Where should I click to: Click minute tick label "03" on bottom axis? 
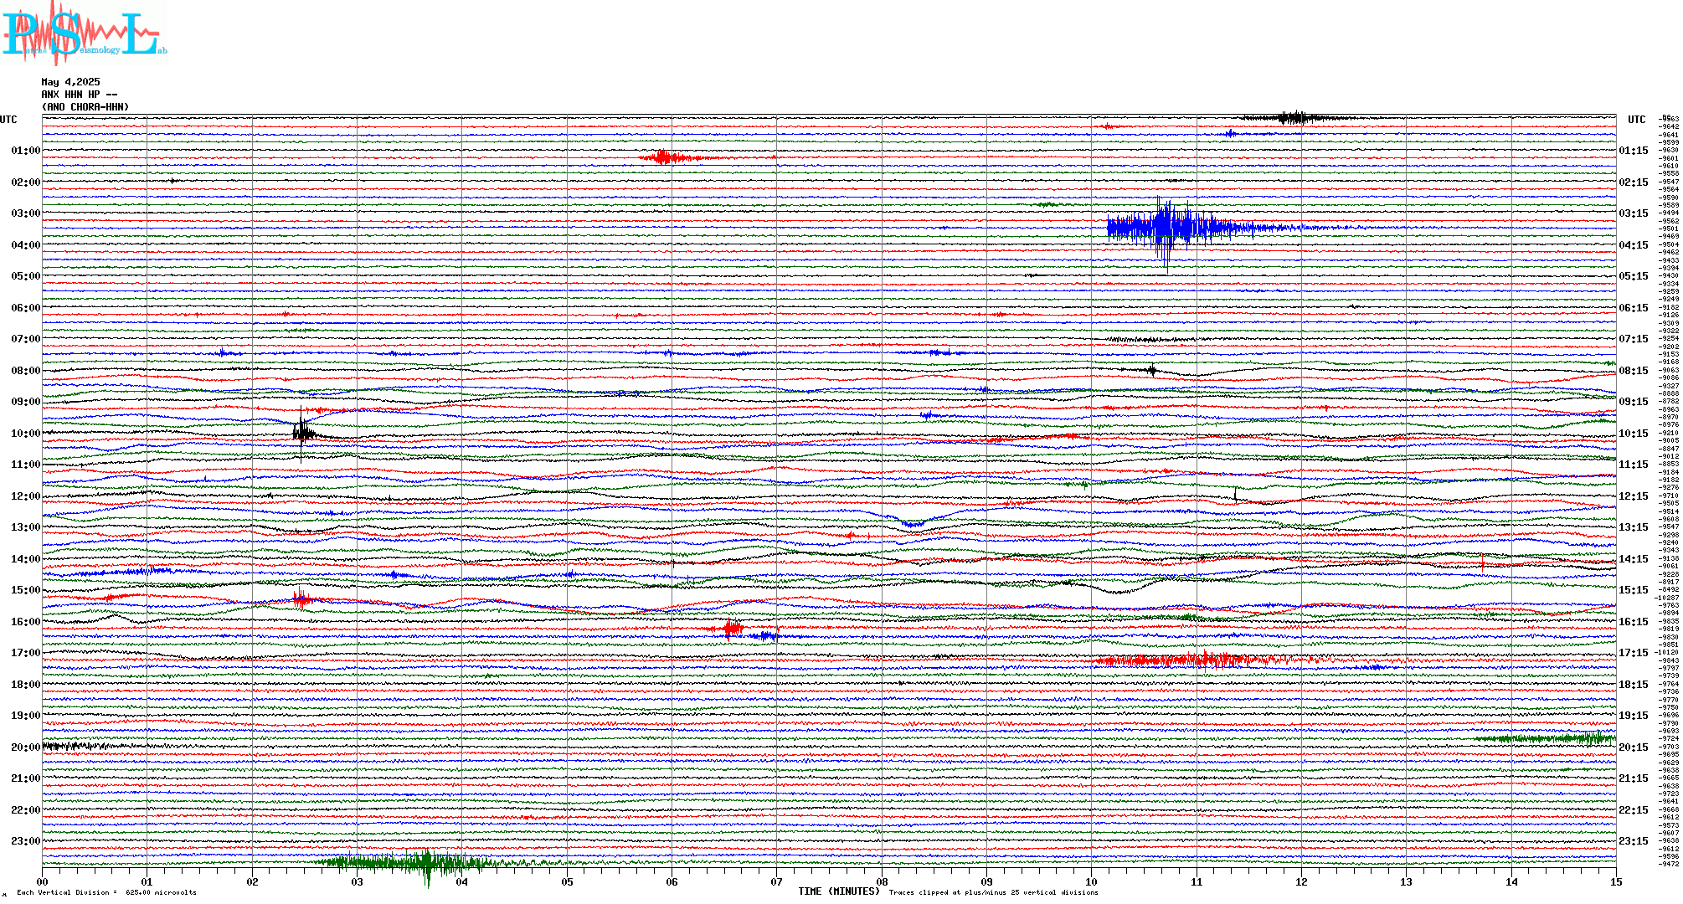point(358,882)
